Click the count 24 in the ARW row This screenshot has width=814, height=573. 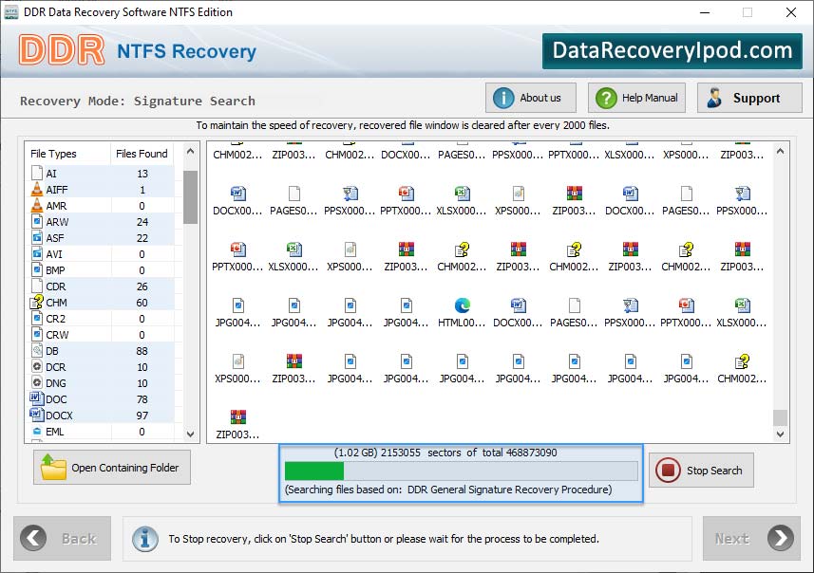point(142,221)
